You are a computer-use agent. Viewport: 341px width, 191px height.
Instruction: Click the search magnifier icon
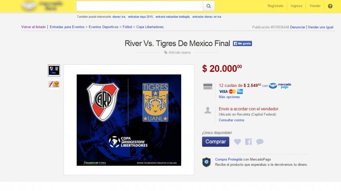(x=209, y=6)
